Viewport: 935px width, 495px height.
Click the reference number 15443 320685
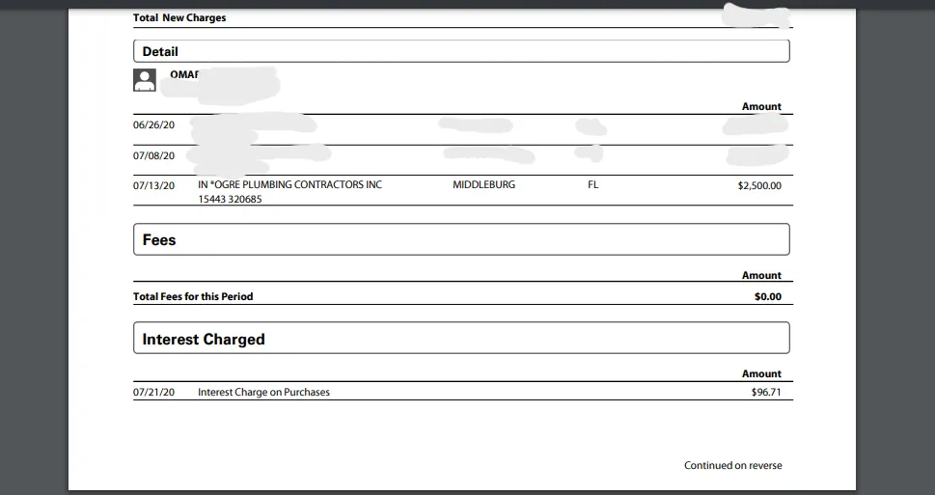(x=230, y=199)
